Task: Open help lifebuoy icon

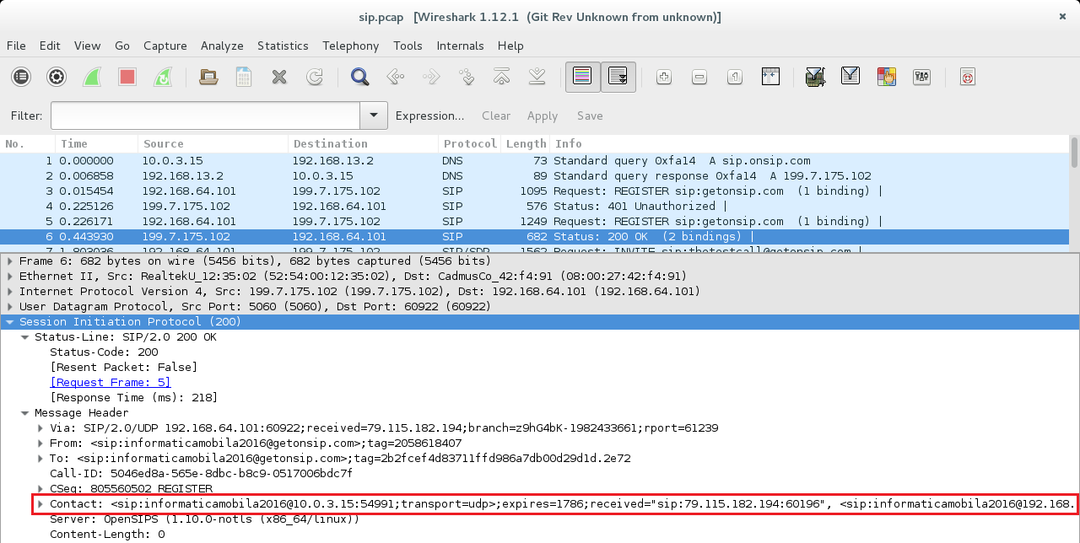Action: [x=967, y=78]
